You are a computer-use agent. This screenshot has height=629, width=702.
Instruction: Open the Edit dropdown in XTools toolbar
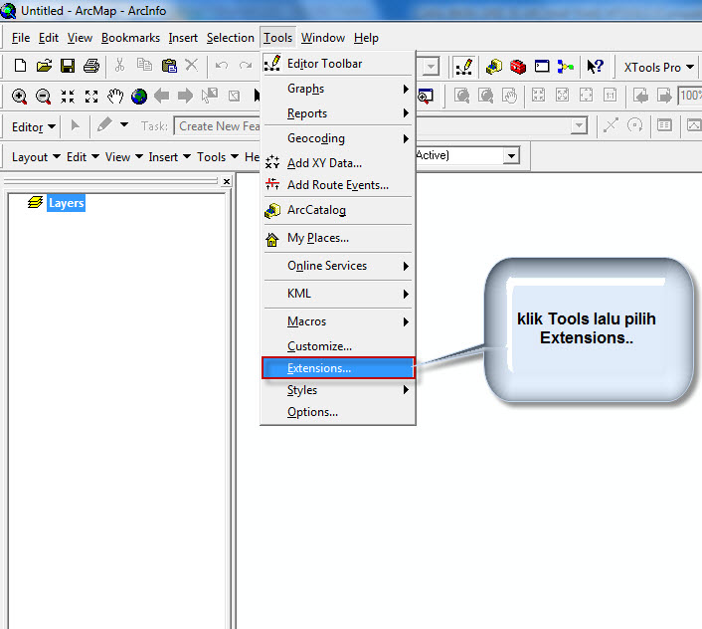(83, 157)
